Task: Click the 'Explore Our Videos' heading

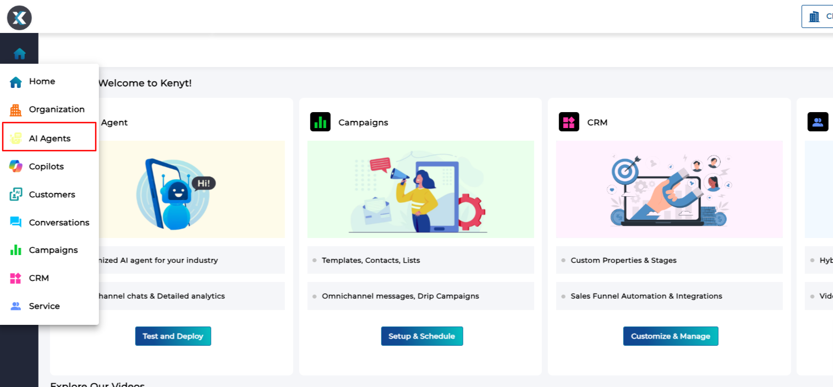Action: point(97,384)
